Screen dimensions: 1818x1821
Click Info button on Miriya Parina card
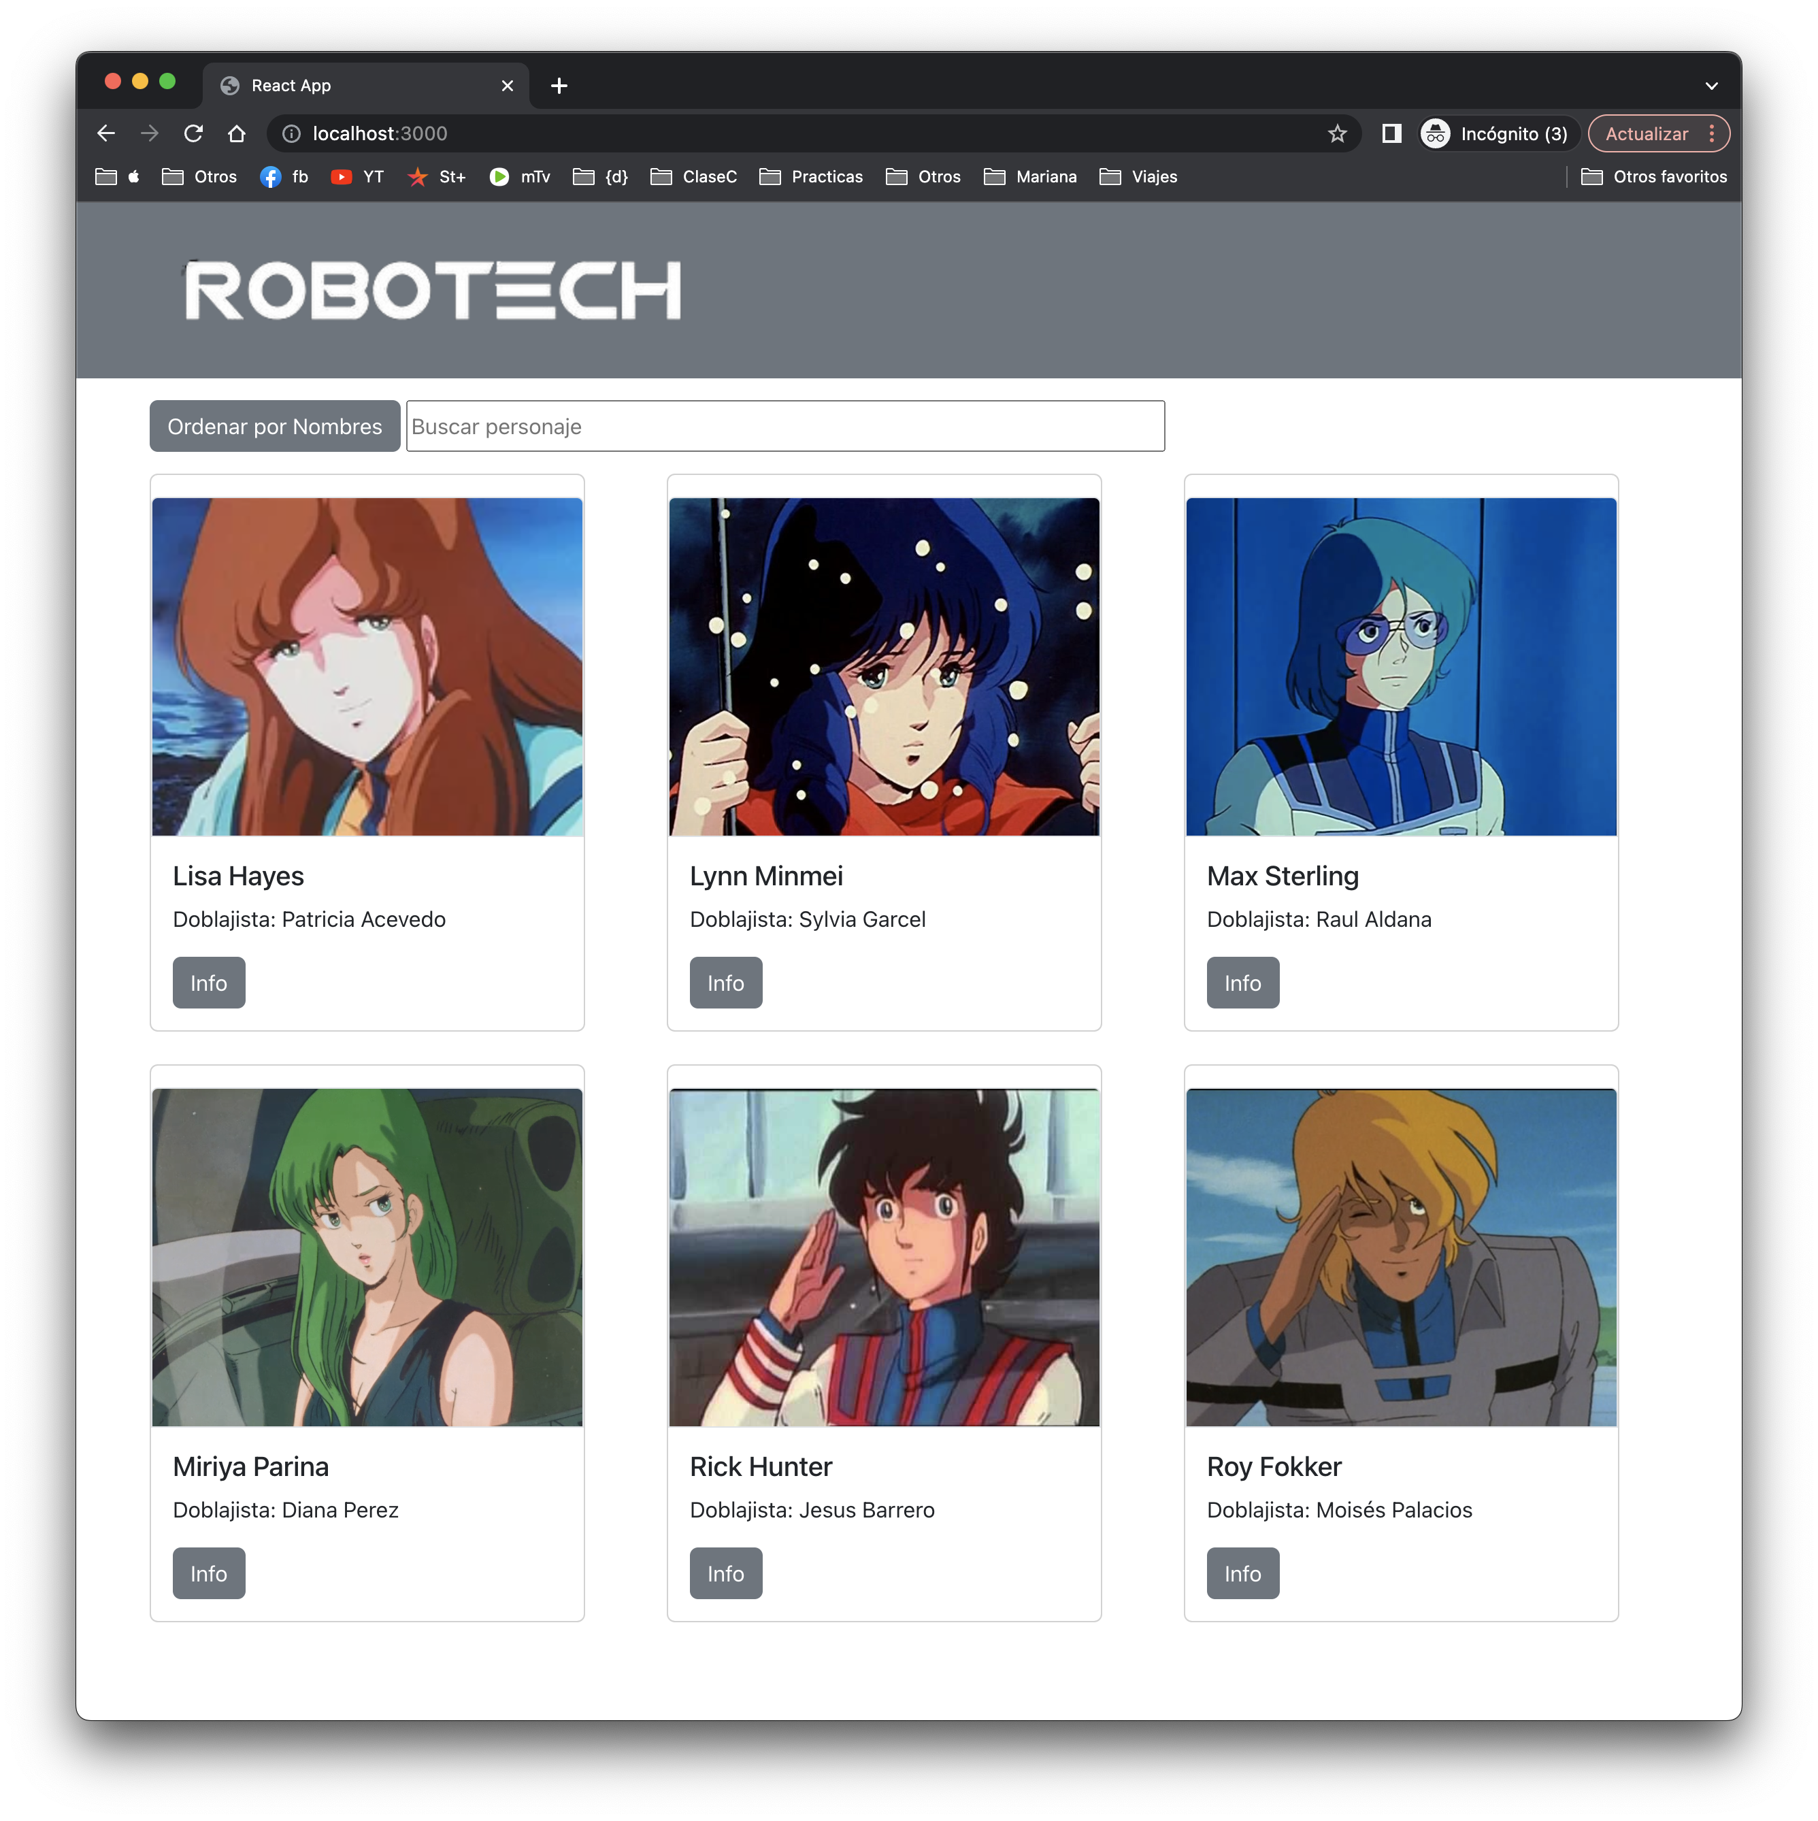tap(208, 1574)
